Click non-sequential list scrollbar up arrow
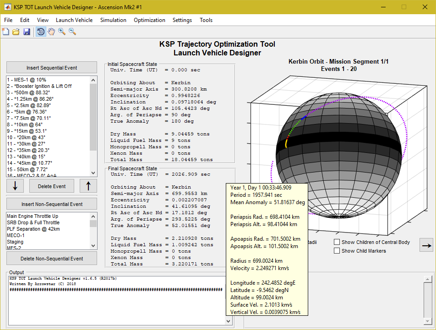Image resolution: width=436 pixels, height=330 pixels. pyautogui.click(x=93, y=216)
